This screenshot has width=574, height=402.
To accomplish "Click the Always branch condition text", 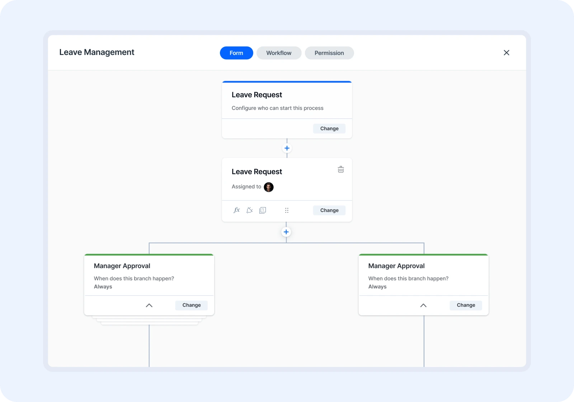I will click(x=103, y=286).
